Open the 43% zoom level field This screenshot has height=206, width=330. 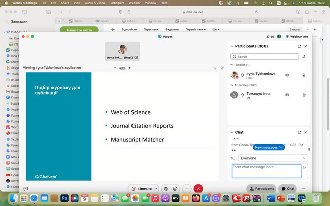tap(122, 68)
